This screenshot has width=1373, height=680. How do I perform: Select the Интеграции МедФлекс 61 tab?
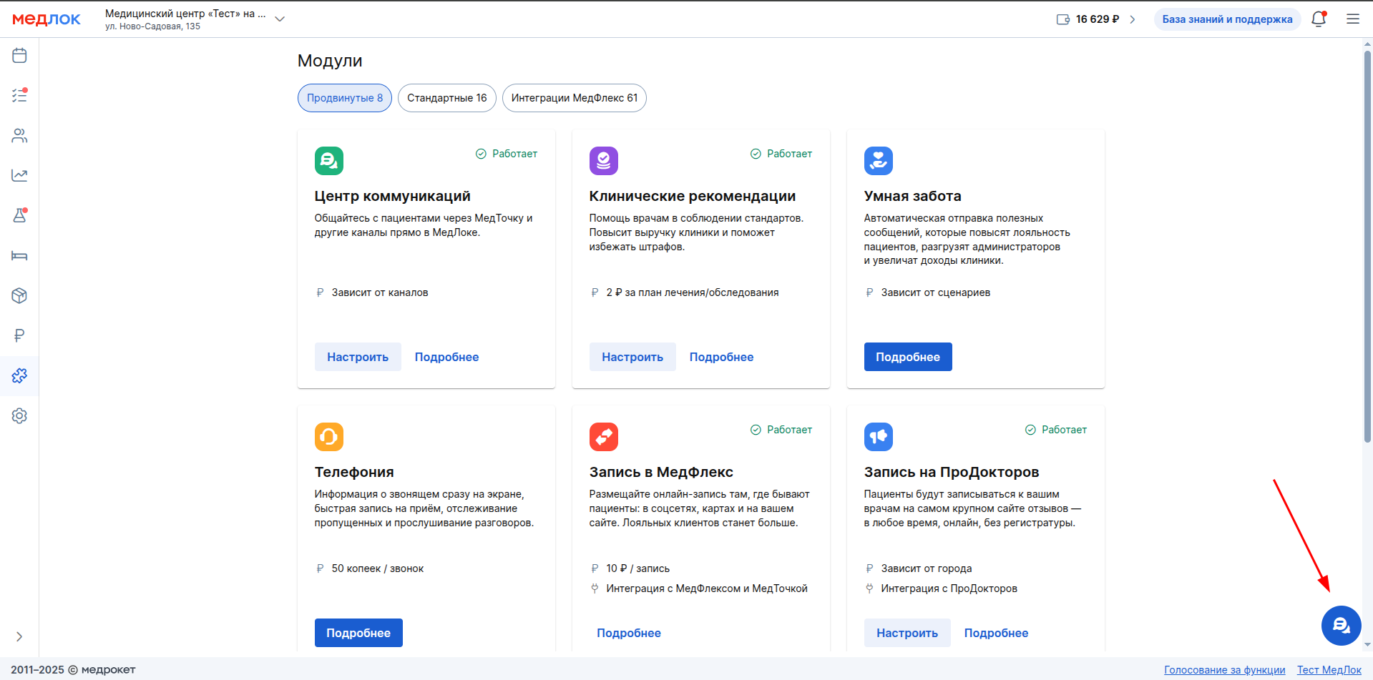575,98
